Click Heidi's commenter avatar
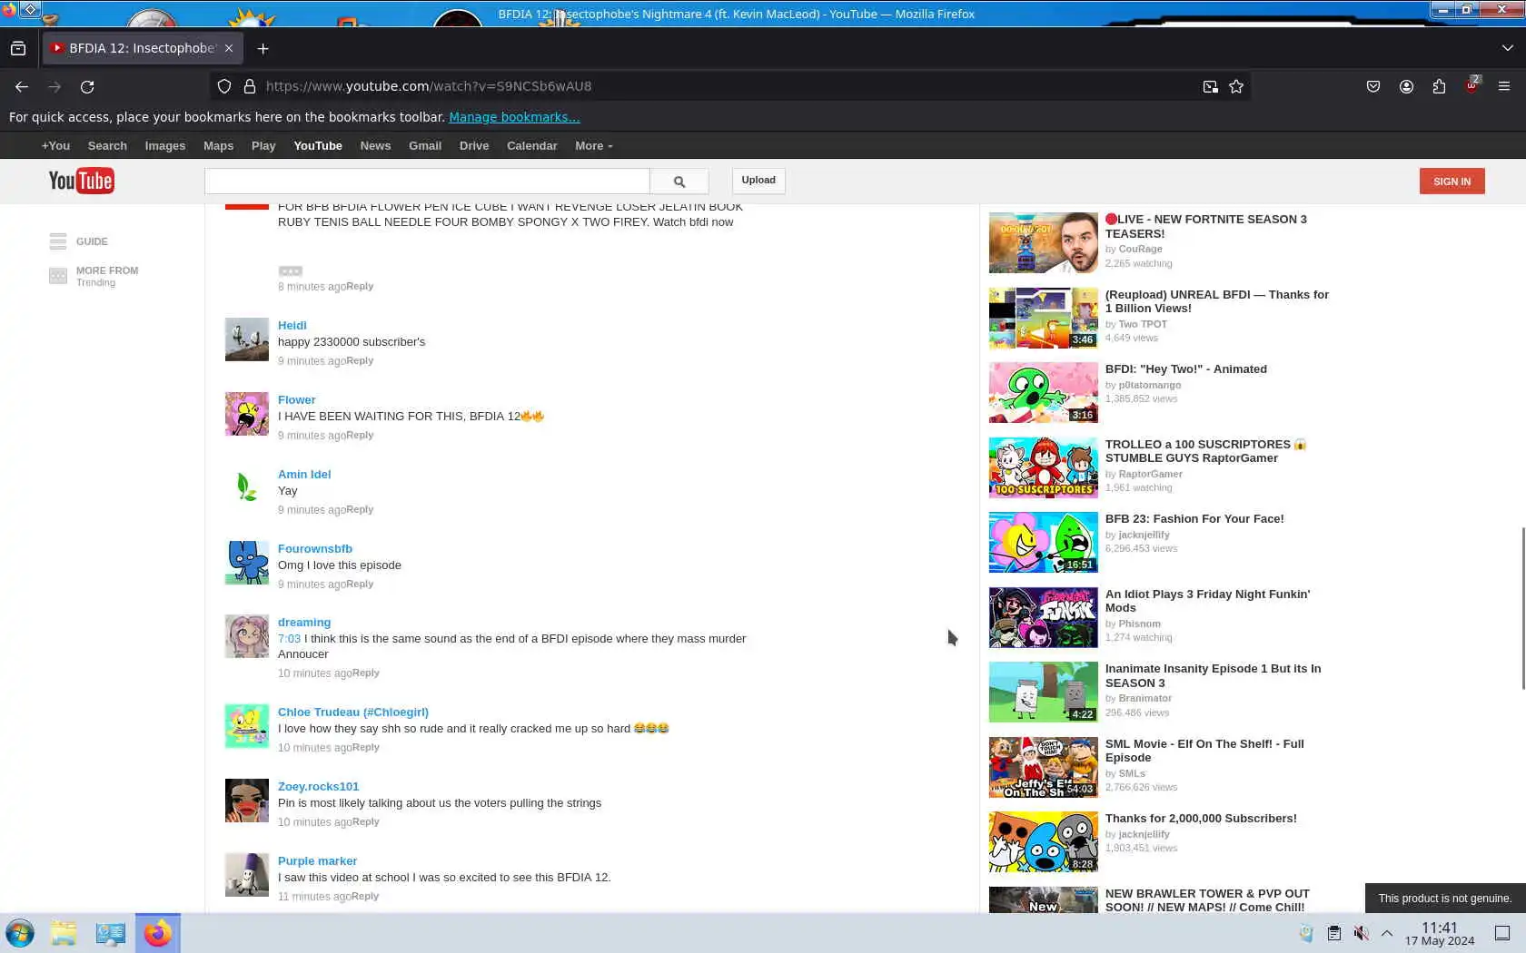Viewport: 1526px width, 953px height. click(247, 339)
